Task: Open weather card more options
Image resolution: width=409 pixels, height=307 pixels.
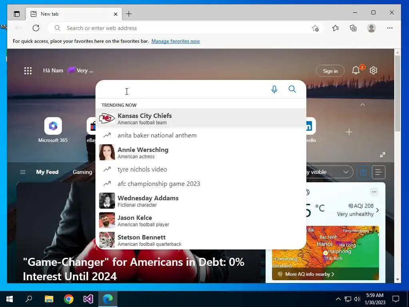Action: point(374,192)
